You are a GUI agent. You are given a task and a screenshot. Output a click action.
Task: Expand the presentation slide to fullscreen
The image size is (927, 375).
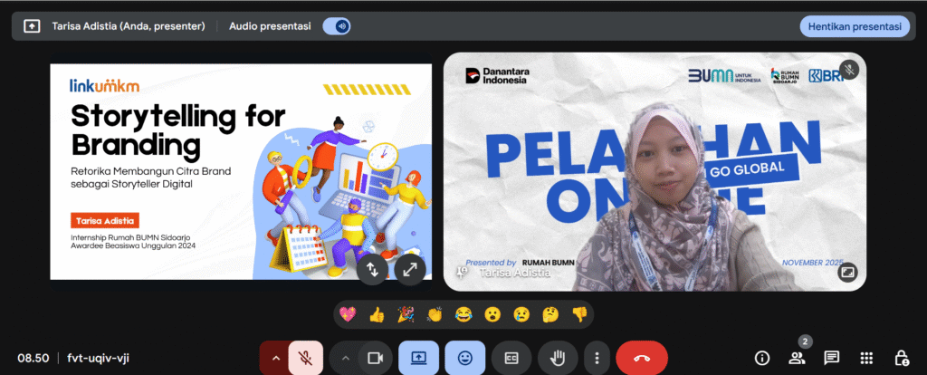click(410, 268)
